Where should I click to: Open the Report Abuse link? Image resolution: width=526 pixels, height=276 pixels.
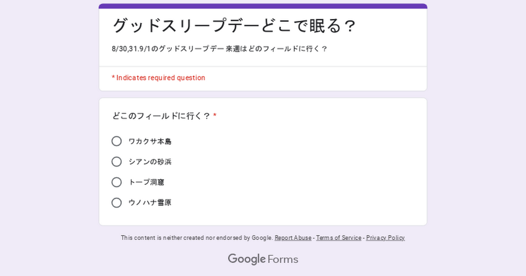[x=293, y=238]
